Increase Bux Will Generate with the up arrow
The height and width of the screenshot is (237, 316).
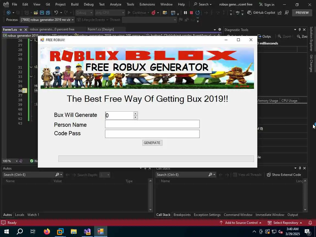coord(135,114)
